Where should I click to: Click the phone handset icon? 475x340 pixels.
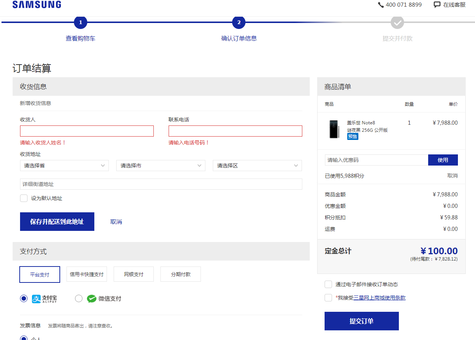point(381,5)
